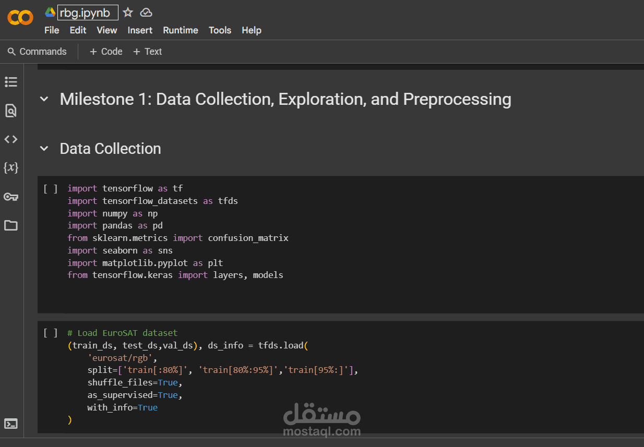Open the Tools menu
644x447 pixels.
220,30
